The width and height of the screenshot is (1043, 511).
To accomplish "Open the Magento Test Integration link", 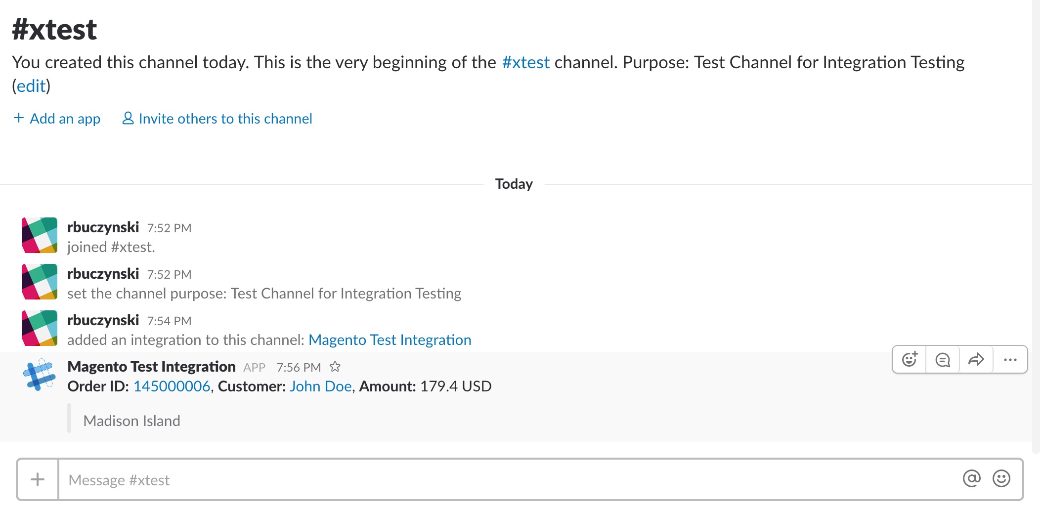I will click(x=390, y=340).
